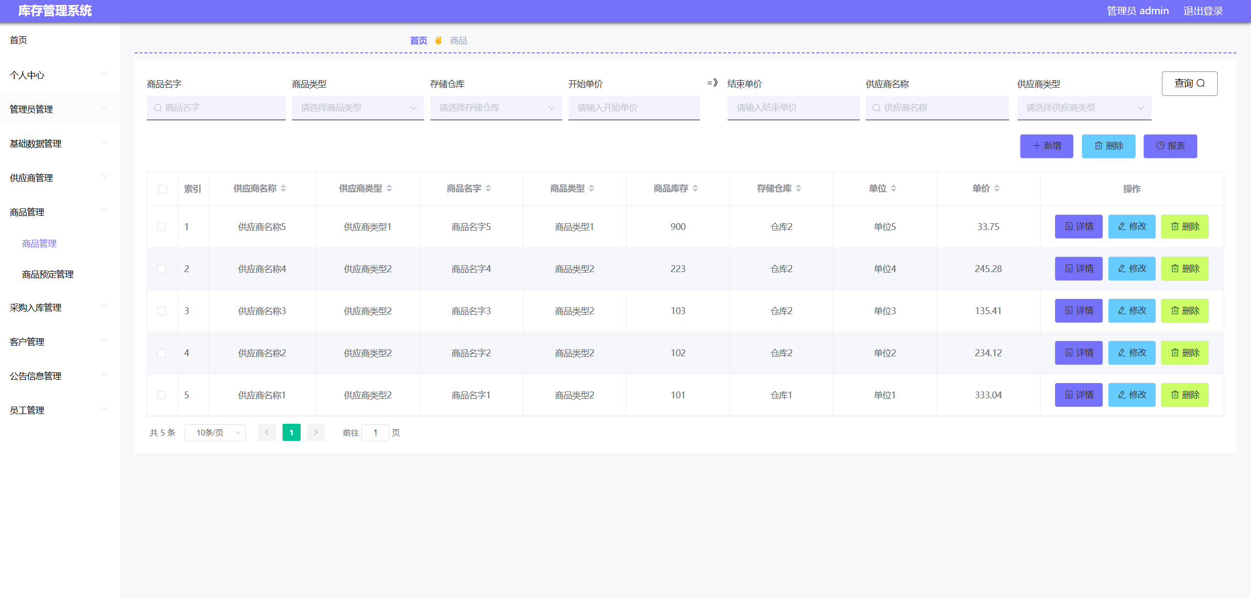Click 删除 for 商品名字1 row
Viewport: 1251px width, 598px height.
1184,395
